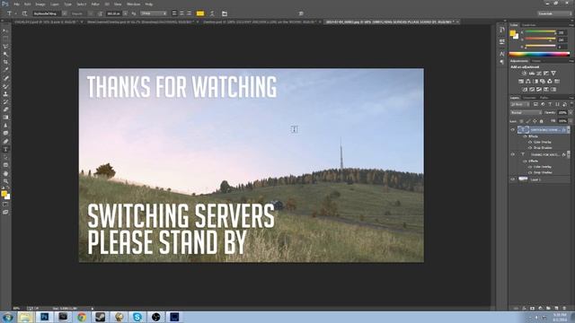Switch to the Channels panel tab
The width and height of the screenshot is (575, 323).
529,98
